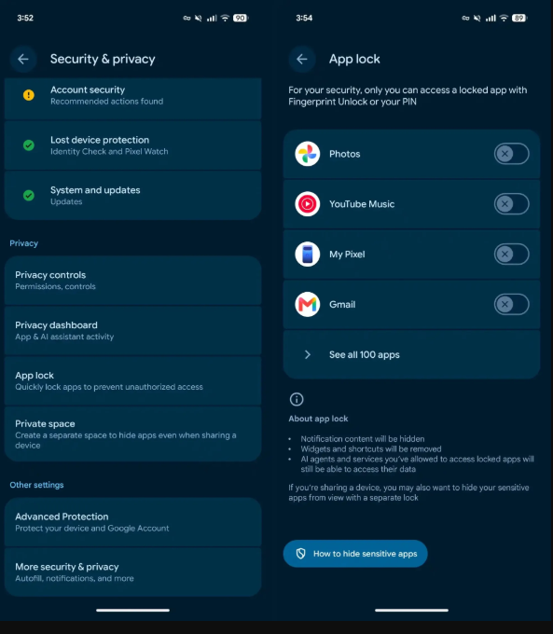This screenshot has height=634, width=553.
Task: Tap the YouTube Music app icon
Action: tap(308, 204)
